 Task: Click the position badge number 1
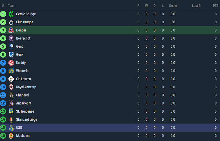click(x=3, y=14)
